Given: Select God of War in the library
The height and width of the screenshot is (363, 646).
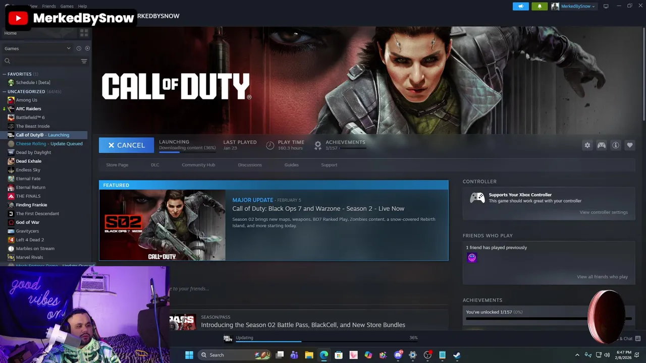Looking at the screenshot, I should coord(27,222).
